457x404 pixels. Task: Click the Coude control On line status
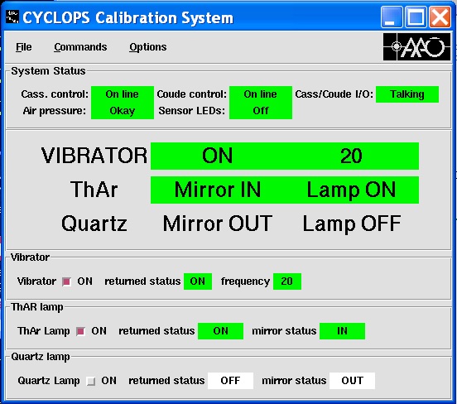click(x=261, y=94)
